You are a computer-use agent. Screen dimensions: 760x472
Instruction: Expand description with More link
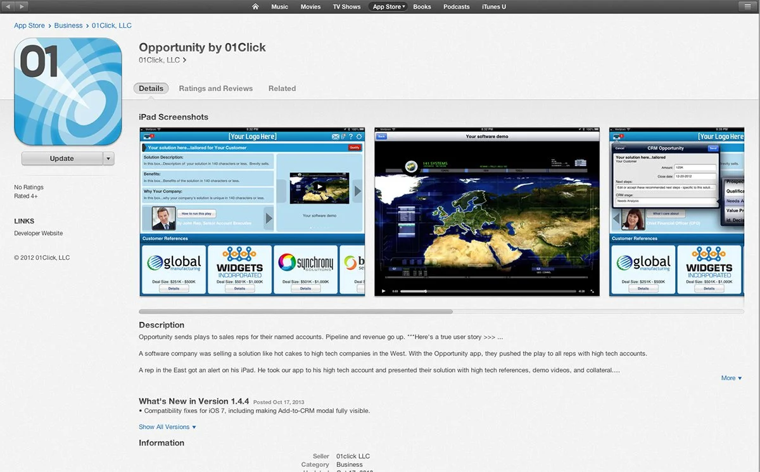731,378
